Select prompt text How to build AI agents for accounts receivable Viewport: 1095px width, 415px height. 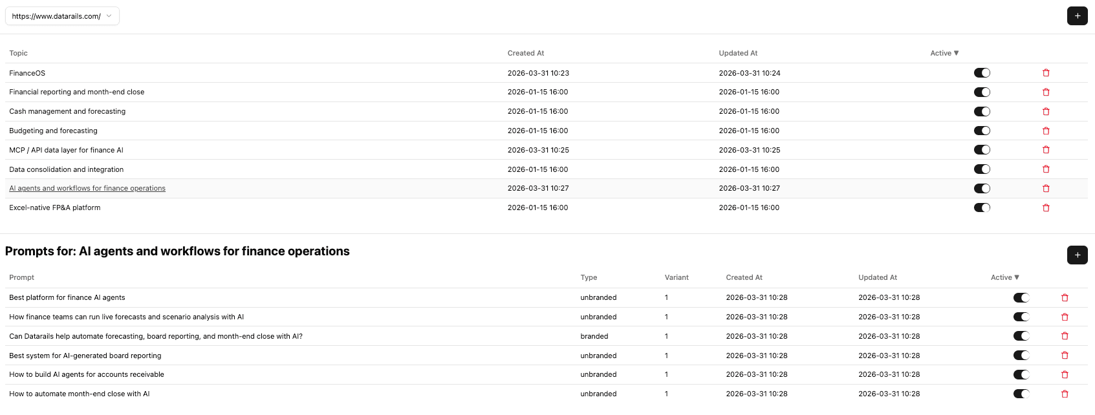(x=87, y=374)
